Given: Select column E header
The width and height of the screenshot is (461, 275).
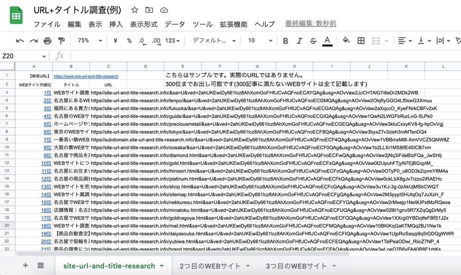Looking at the screenshot, I should coord(183,66).
